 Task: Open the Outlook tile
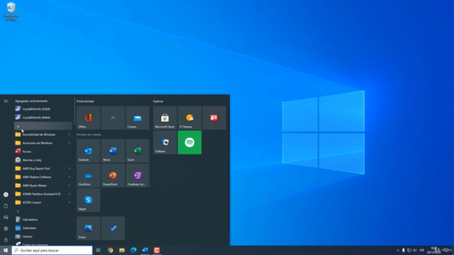click(x=88, y=151)
